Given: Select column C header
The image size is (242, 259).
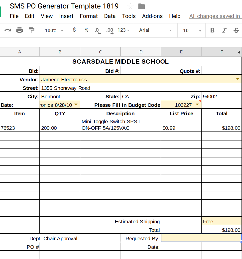Looking at the screenshot, I should 101,52.
